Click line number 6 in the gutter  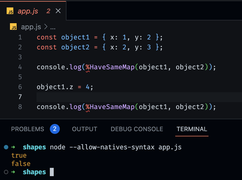pos(20,87)
